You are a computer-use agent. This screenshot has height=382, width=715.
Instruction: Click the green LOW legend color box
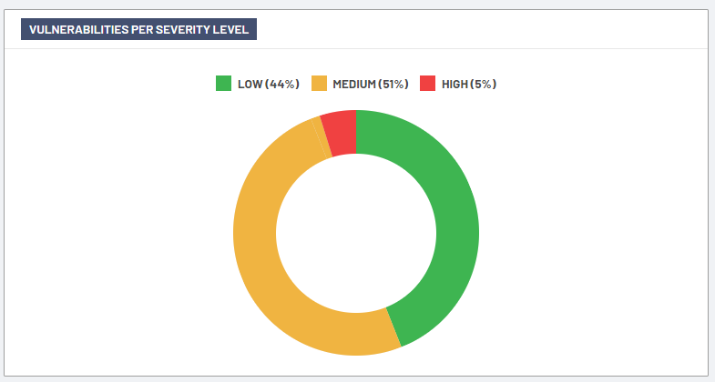[223, 84]
